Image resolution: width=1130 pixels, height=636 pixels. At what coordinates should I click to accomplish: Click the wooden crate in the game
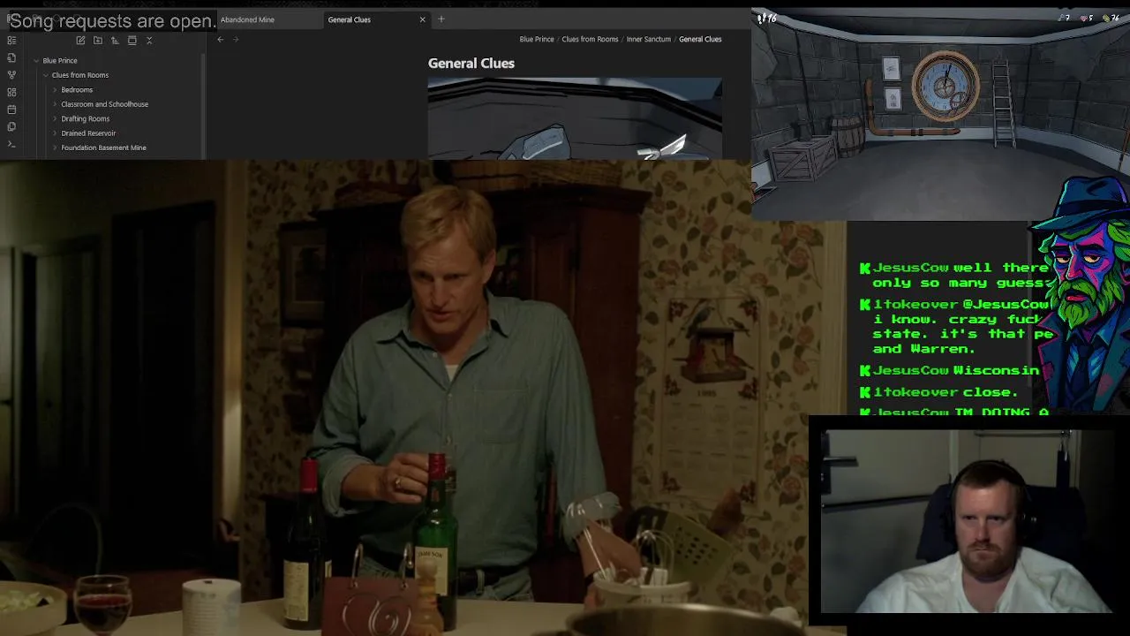(802, 159)
